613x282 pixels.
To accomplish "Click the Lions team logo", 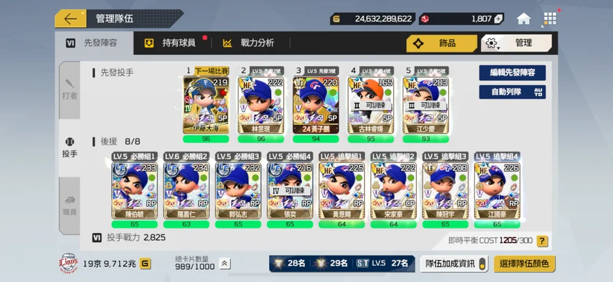I will pyautogui.click(x=68, y=263).
